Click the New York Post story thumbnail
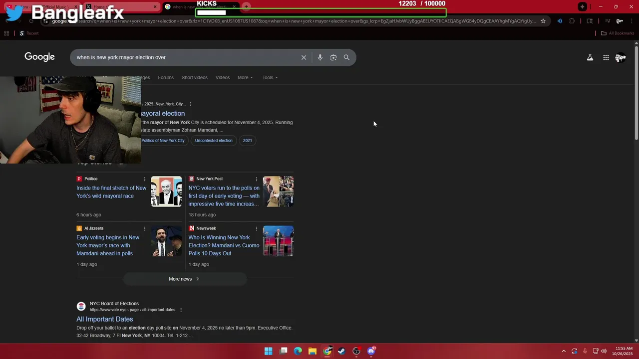Image resolution: width=639 pixels, height=359 pixels. [278, 191]
